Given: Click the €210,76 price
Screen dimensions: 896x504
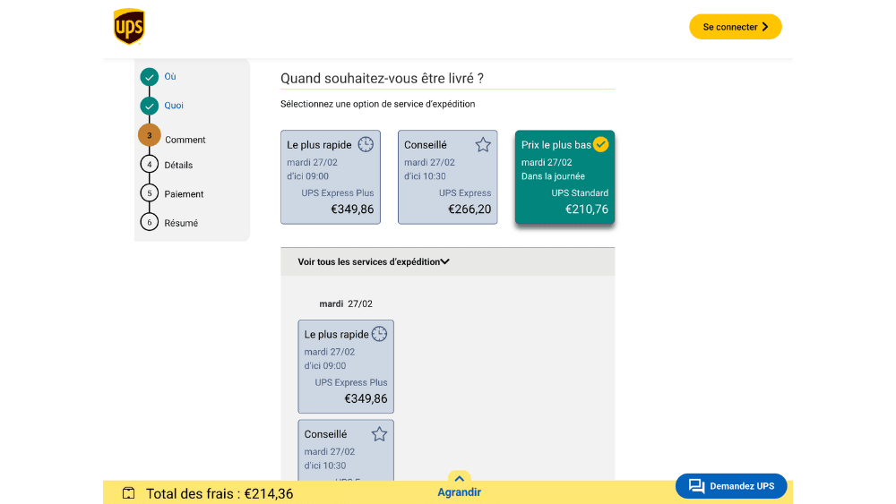Looking at the screenshot, I should (x=587, y=209).
